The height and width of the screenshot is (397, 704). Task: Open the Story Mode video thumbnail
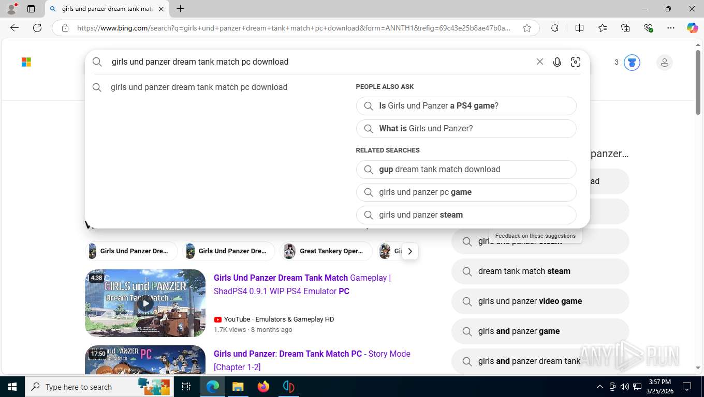point(145,360)
